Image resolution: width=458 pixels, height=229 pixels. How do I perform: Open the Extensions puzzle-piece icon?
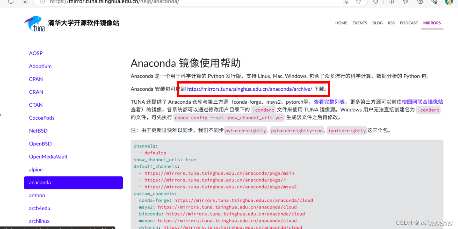tap(376, 2)
